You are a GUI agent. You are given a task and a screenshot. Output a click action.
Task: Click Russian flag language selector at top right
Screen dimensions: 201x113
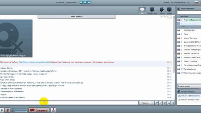(x=196, y=3)
